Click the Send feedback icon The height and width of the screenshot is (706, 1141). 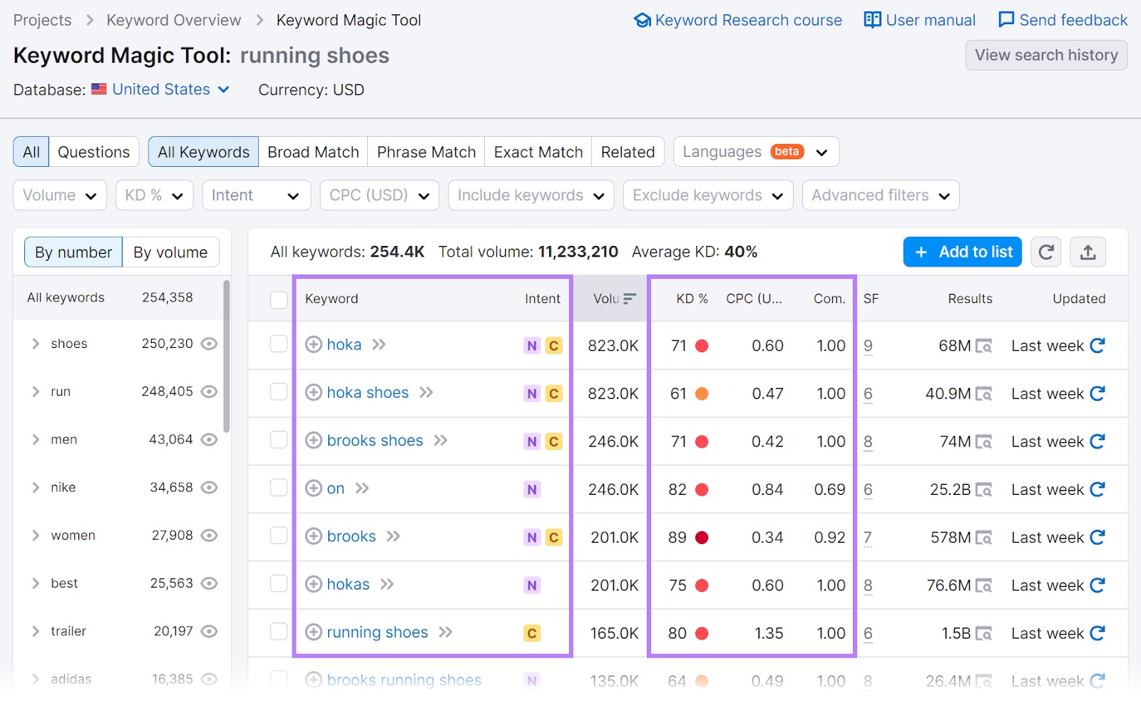[1006, 20]
